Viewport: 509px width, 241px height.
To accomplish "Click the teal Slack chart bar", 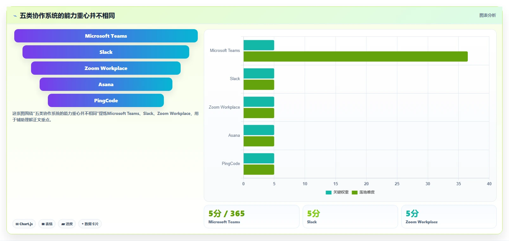I will pos(259,73).
